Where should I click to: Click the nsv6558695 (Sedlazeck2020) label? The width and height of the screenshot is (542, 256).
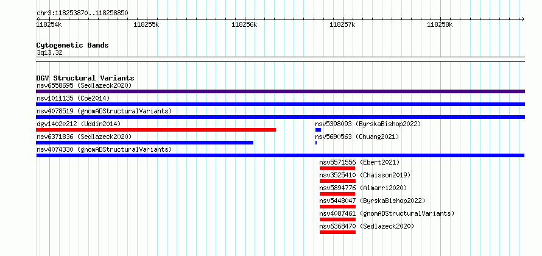(84, 85)
